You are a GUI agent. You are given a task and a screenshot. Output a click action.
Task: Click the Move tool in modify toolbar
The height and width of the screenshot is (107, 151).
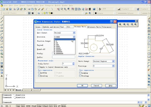click(149, 34)
